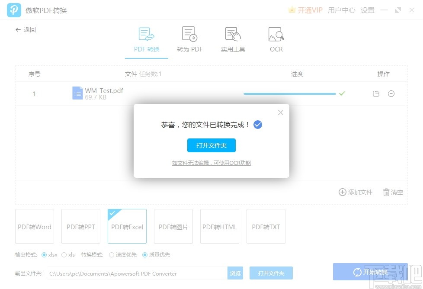Switch to the OCR feature icon
The width and height of the screenshot is (423, 289).
[x=276, y=34]
